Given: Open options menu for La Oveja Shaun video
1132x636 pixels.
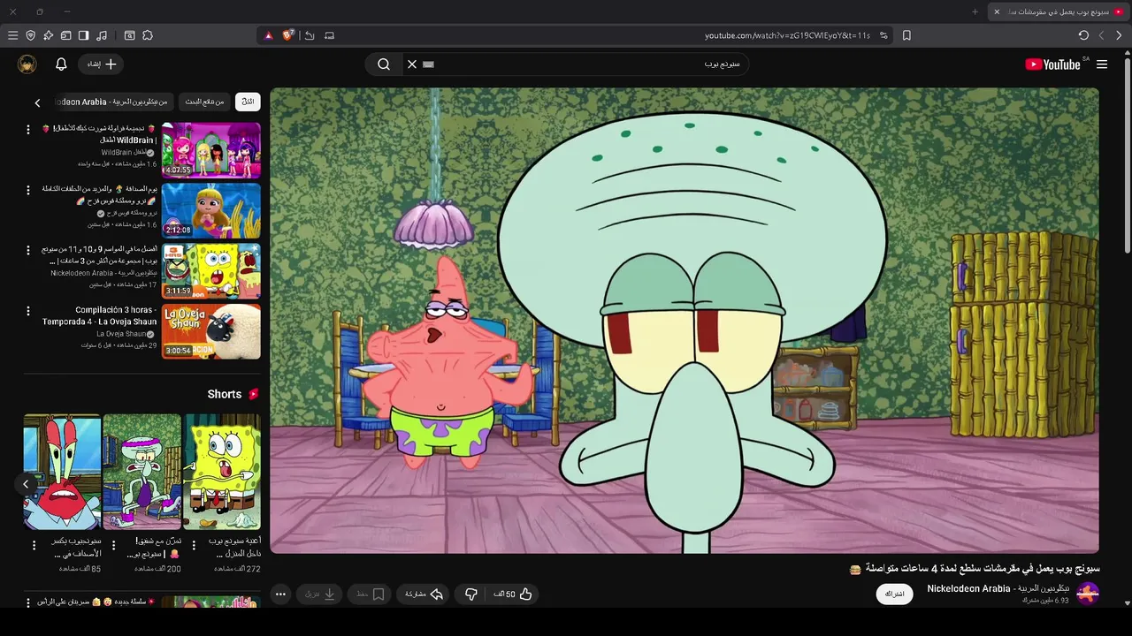Looking at the screenshot, I should point(28,311).
